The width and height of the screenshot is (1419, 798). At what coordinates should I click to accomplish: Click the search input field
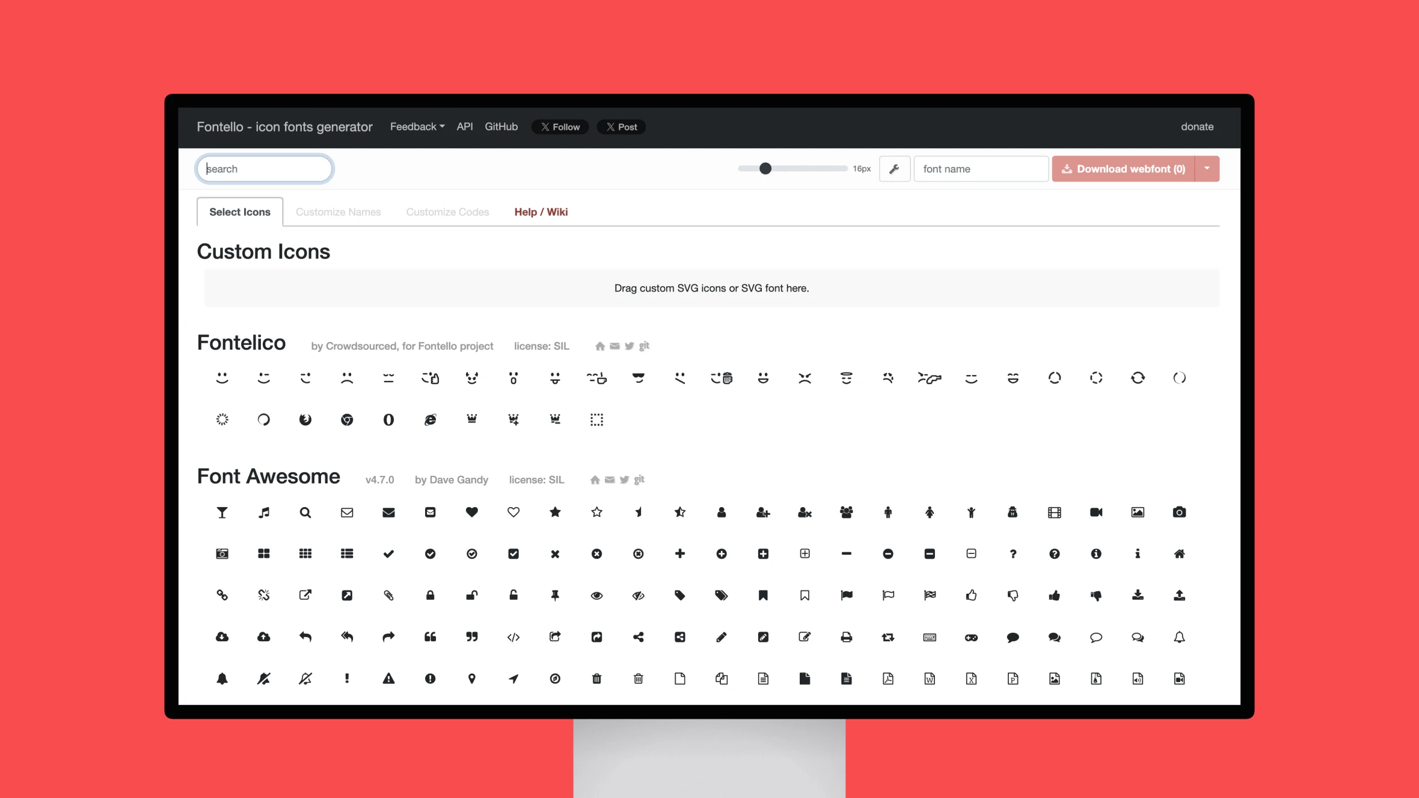tap(265, 169)
